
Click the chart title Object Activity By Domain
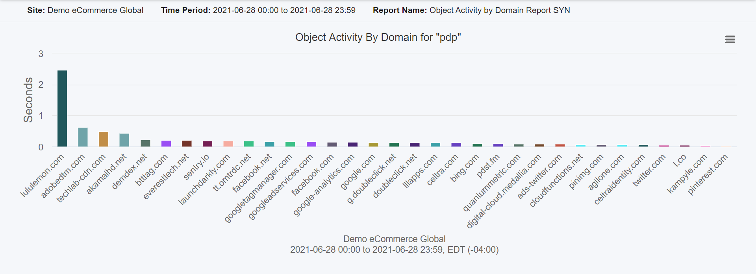click(x=378, y=37)
